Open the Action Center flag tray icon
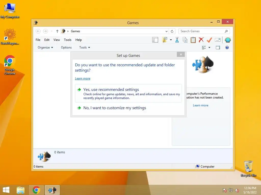261x195 pixels. (x=225, y=190)
